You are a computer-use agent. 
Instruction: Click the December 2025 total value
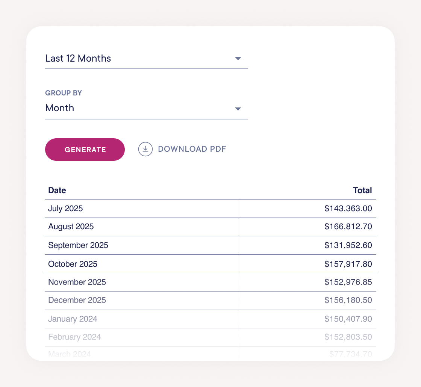pos(348,300)
